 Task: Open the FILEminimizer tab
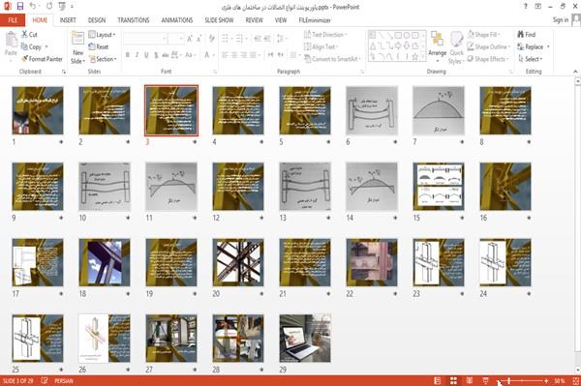(314, 20)
